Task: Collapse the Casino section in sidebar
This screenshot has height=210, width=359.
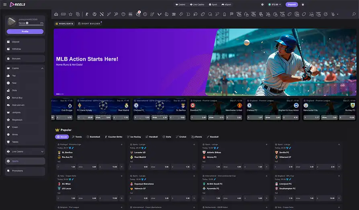Action: pyautogui.click(x=42, y=68)
